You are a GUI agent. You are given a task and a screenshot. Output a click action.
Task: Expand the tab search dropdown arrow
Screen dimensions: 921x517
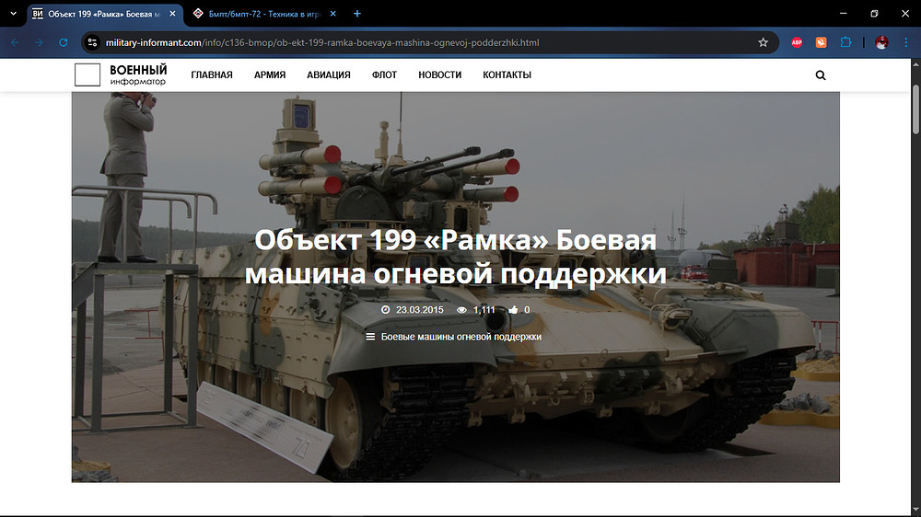(x=12, y=14)
